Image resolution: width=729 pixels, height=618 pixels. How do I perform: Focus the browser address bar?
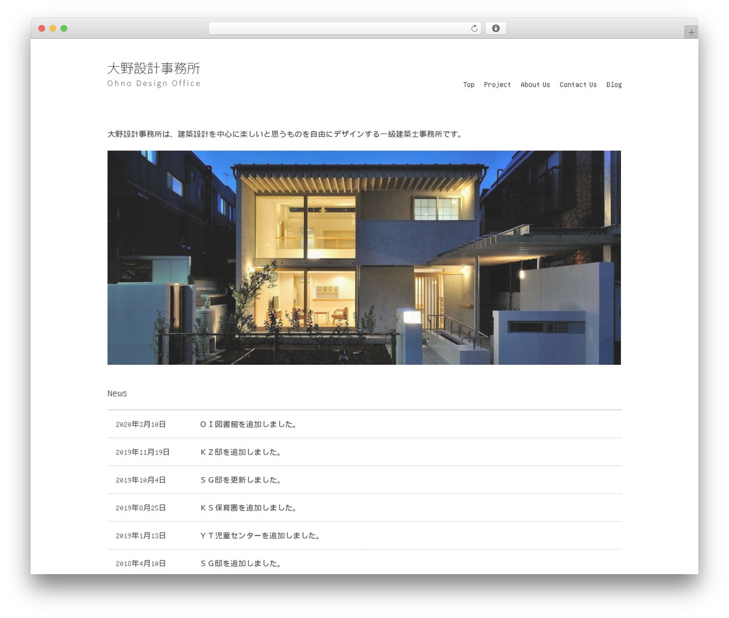(x=345, y=29)
